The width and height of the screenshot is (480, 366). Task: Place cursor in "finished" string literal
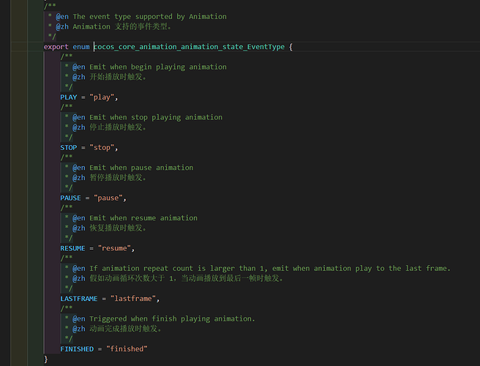click(127, 349)
